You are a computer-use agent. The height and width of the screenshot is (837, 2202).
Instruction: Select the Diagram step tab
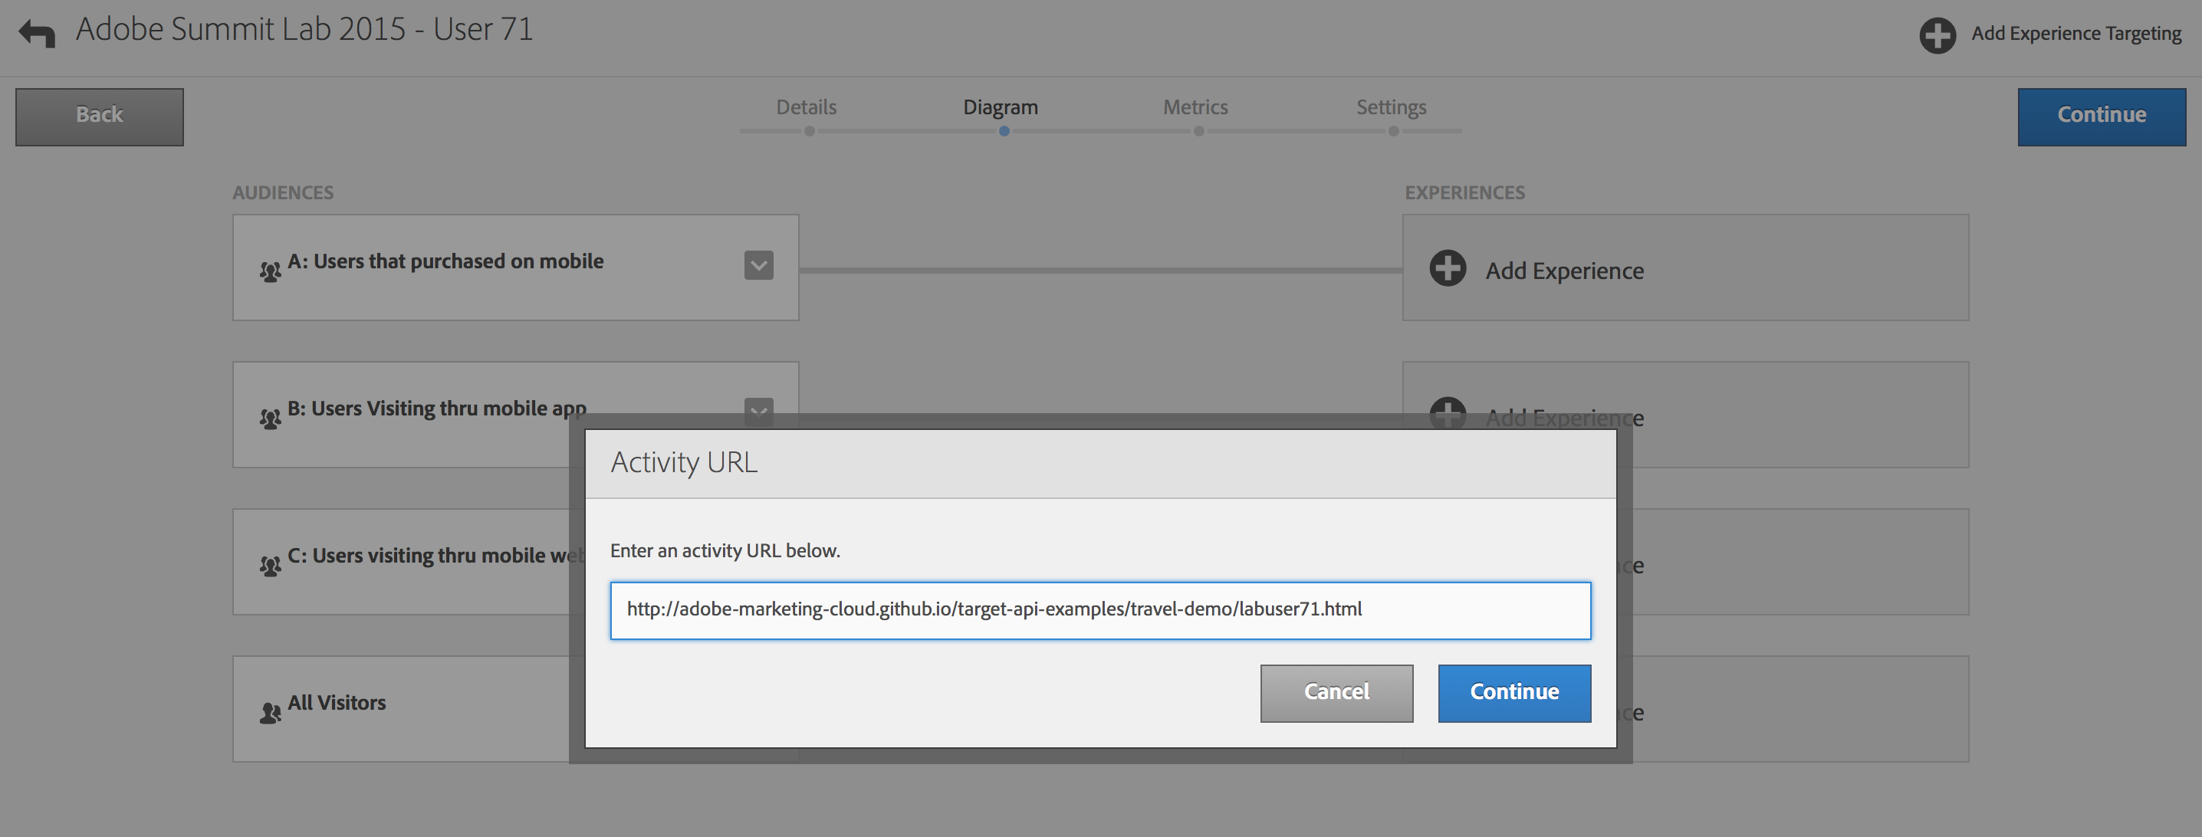1000,108
